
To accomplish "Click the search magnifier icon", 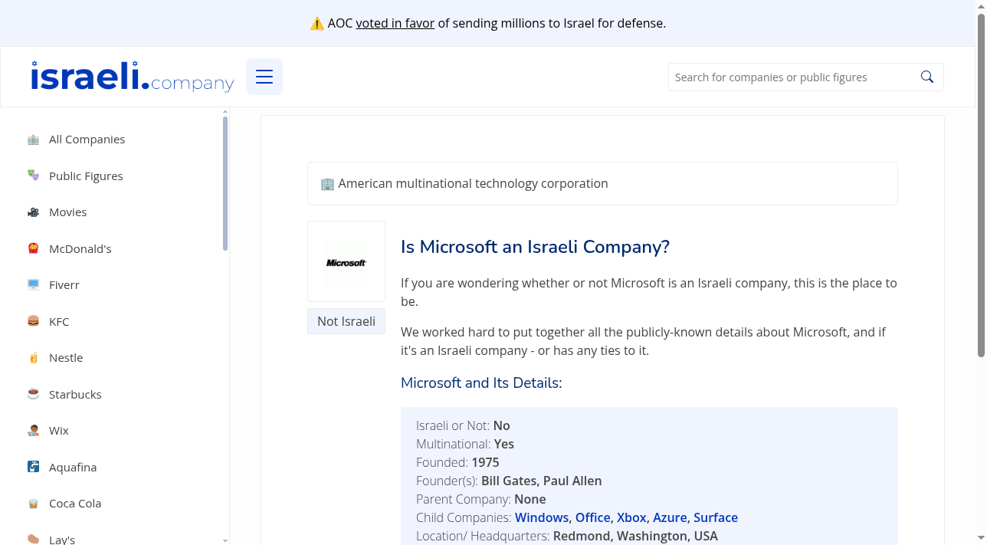I will 927,77.
